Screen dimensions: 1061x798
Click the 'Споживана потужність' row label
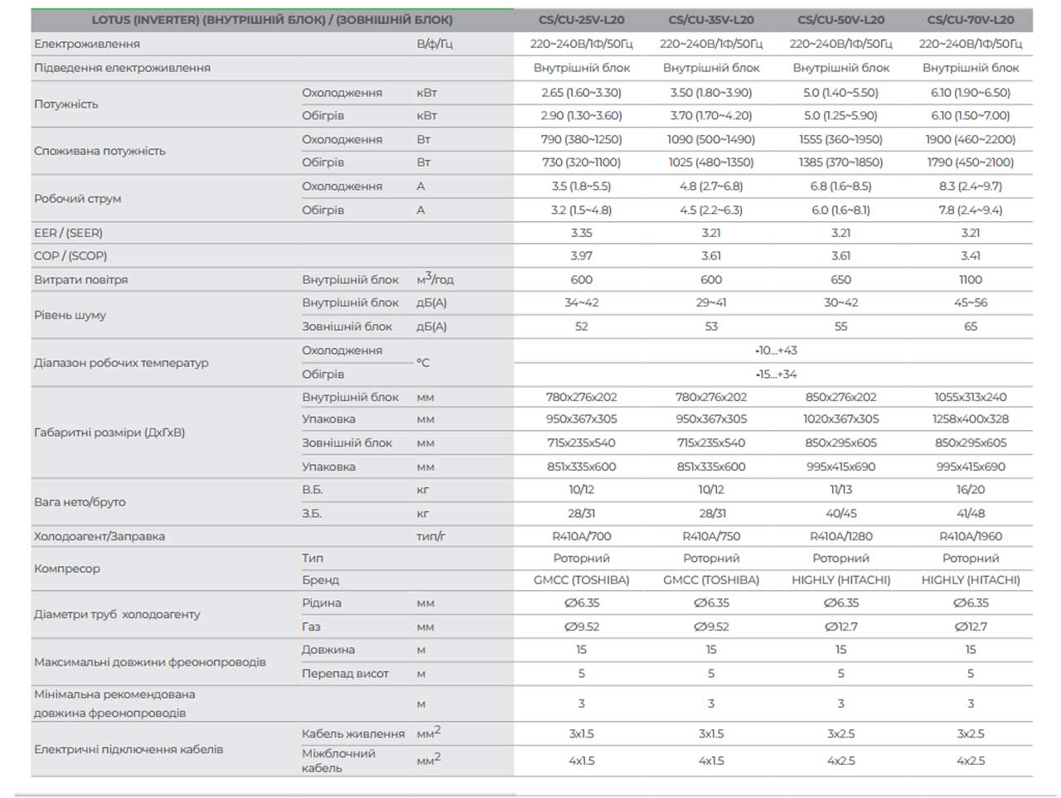[x=99, y=151]
